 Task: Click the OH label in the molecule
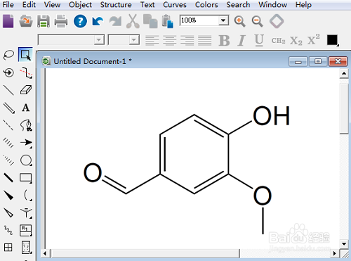pos(272,115)
